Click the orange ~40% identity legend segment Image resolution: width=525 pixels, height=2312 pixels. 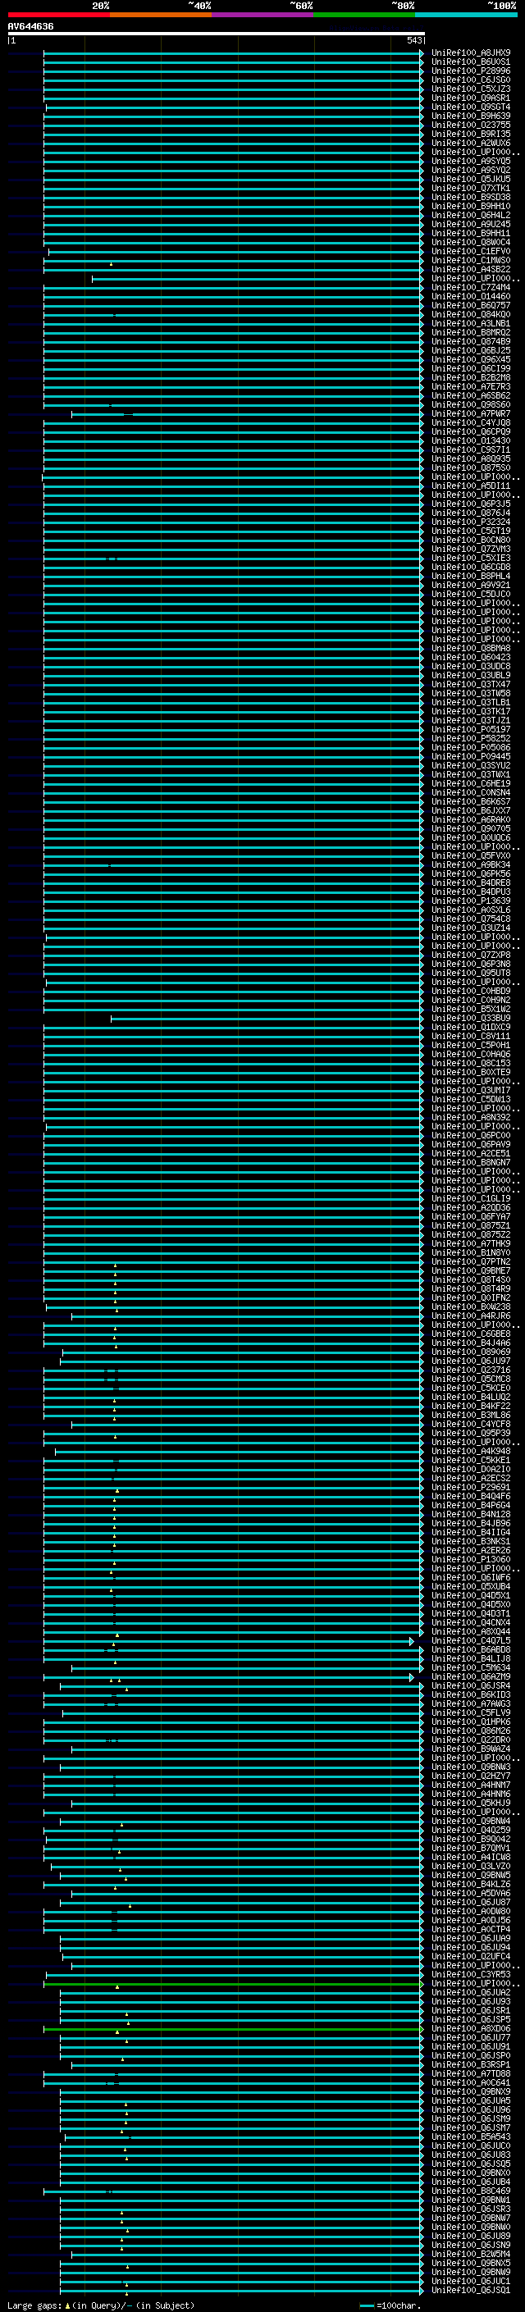(x=161, y=15)
